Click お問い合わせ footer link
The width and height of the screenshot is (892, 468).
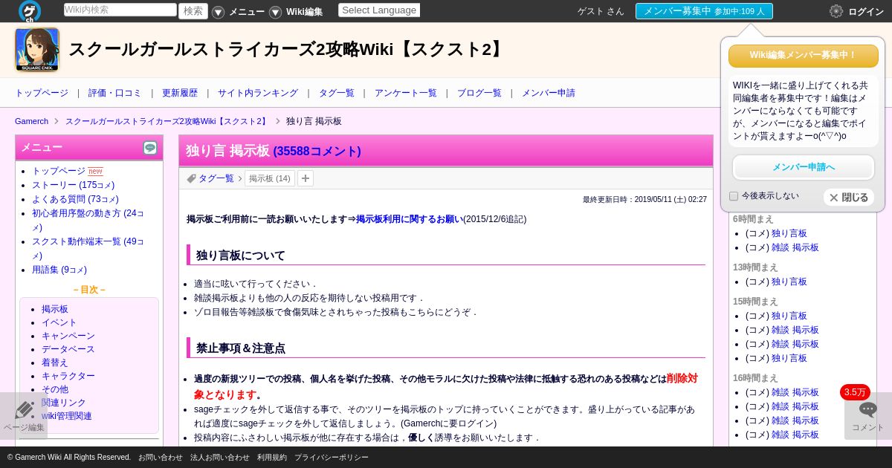click(161, 458)
